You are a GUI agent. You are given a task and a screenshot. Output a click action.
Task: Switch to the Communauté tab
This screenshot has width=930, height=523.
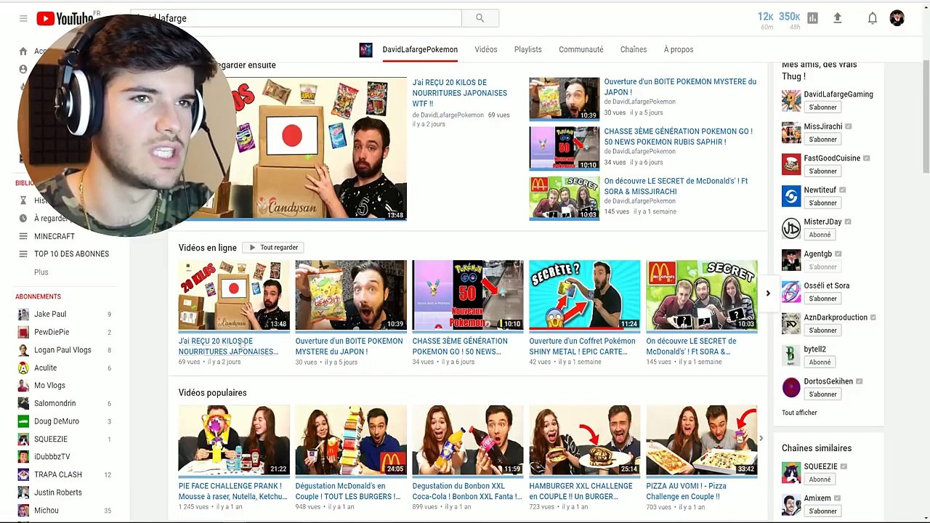point(581,49)
